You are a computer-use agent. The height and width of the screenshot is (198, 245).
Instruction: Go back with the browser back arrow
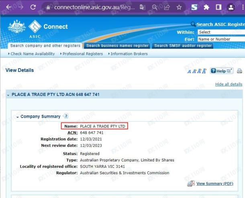(8, 7)
